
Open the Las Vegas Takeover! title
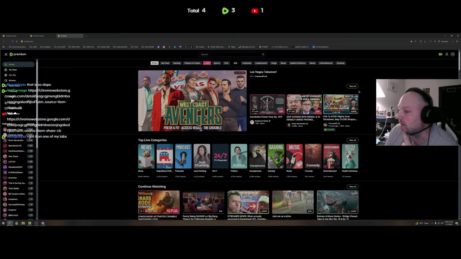coord(263,72)
